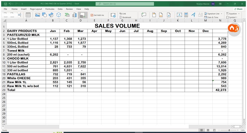
Task: Open the Help tab
Action: [87, 9]
